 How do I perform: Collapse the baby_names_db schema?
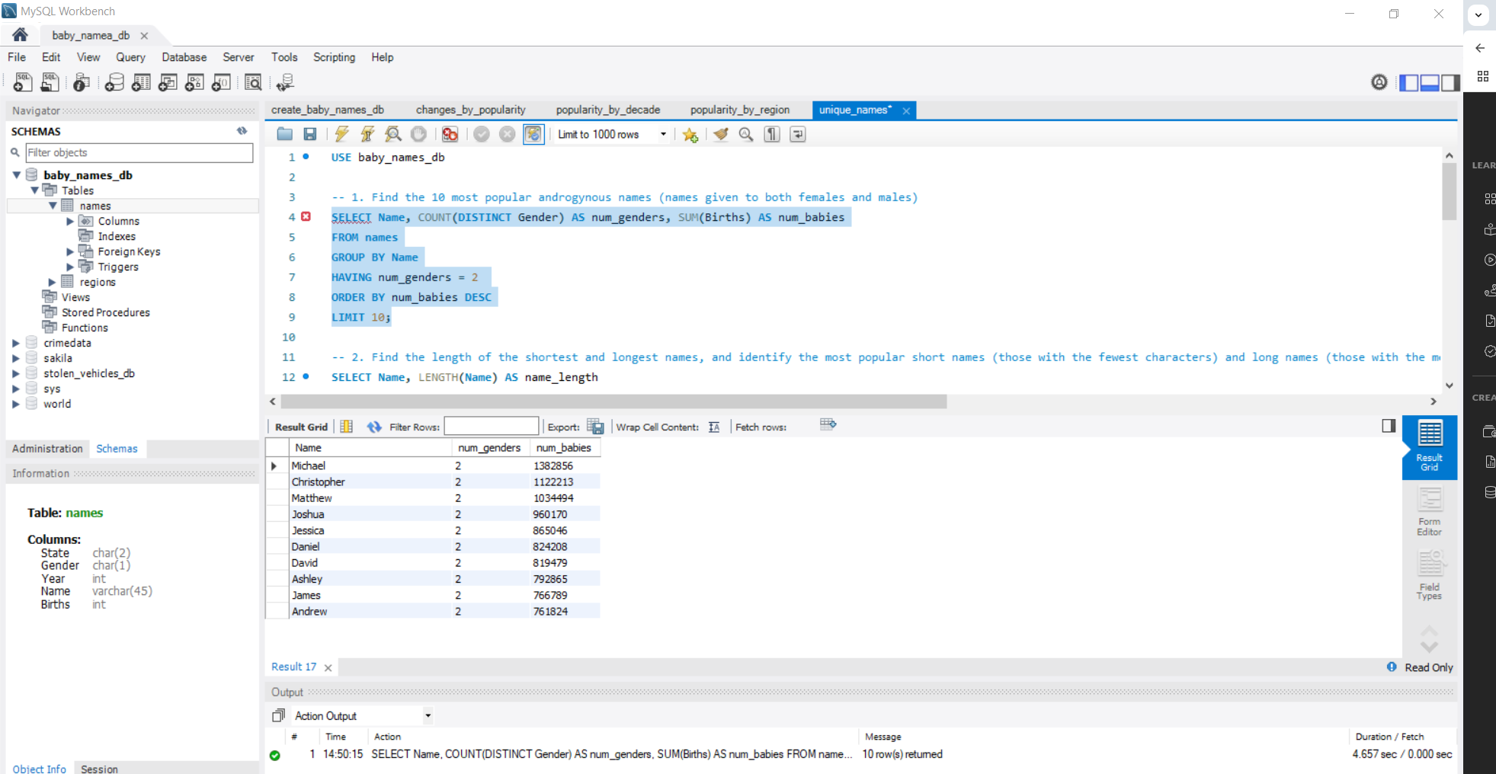tap(16, 175)
